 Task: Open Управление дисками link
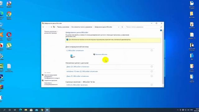click(51, 80)
